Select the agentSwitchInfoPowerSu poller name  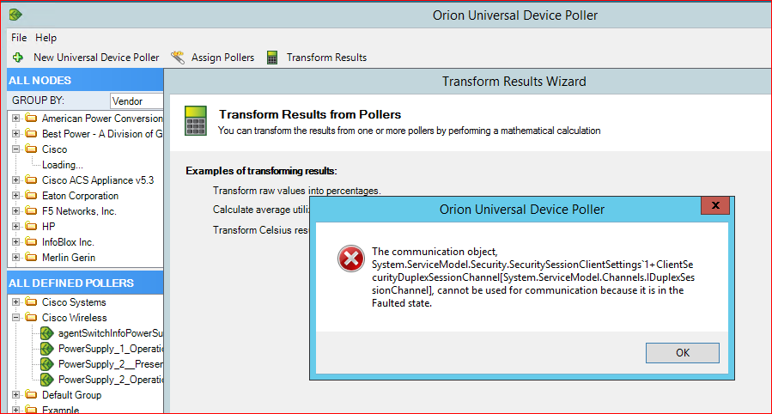point(111,333)
